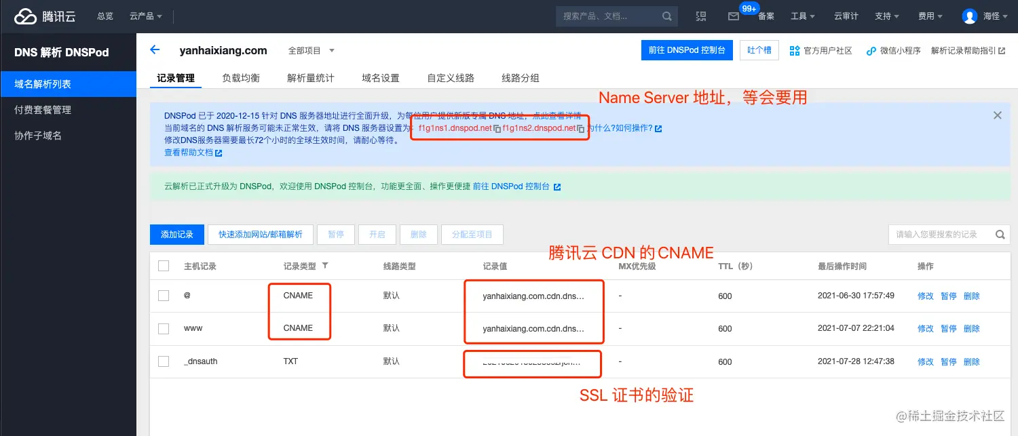Open the 费用 menu dropdown
Image resolution: width=1018 pixels, height=436 pixels.
(x=930, y=16)
